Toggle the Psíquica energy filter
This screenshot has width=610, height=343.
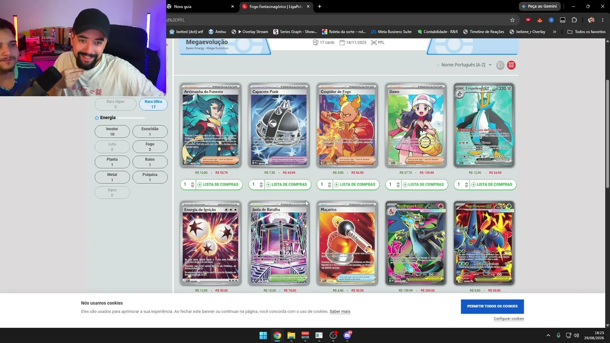pos(150,177)
